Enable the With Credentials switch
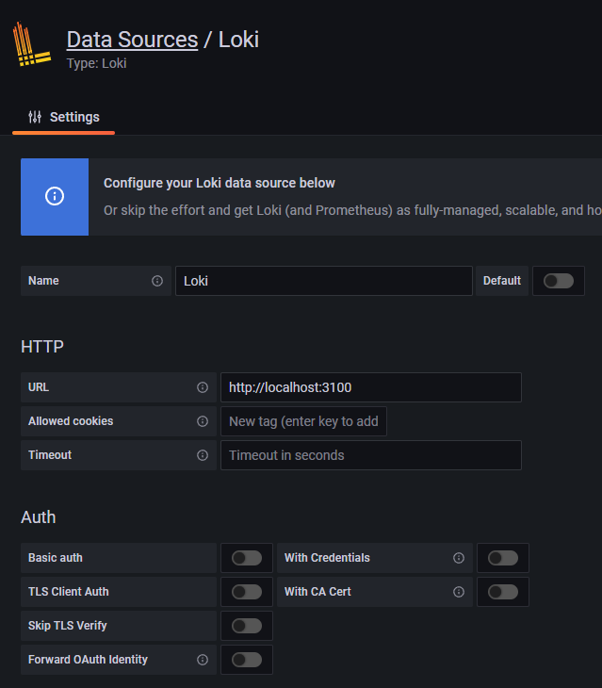The height and width of the screenshot is (688, 602). 503,558
